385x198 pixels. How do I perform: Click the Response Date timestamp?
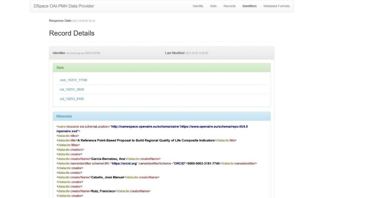(84, 21)
